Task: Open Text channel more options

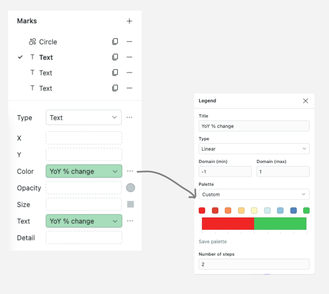Action: click(x=130, y=221)
